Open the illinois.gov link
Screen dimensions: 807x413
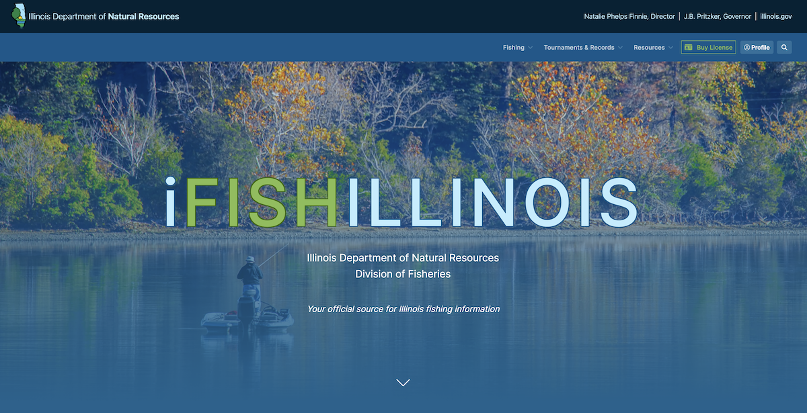(775, 16)
